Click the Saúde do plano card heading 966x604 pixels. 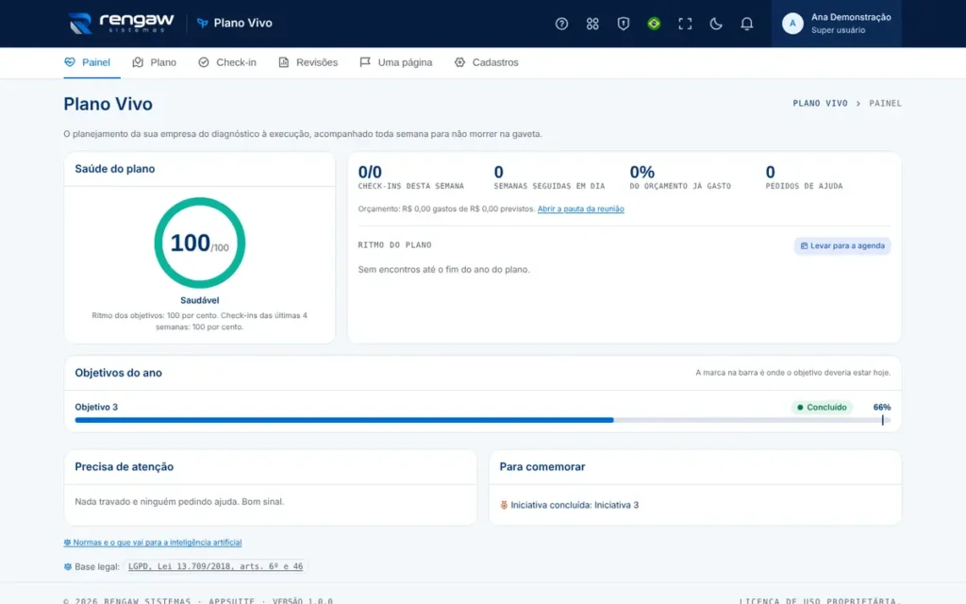114,169
